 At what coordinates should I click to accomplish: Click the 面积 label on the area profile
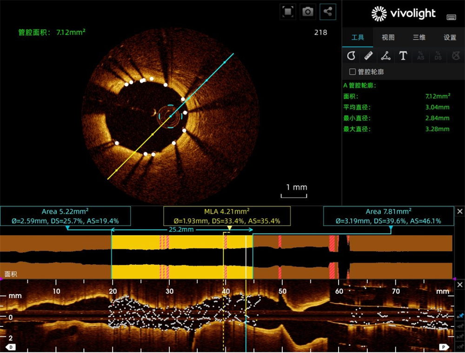(x=11, y=274)
